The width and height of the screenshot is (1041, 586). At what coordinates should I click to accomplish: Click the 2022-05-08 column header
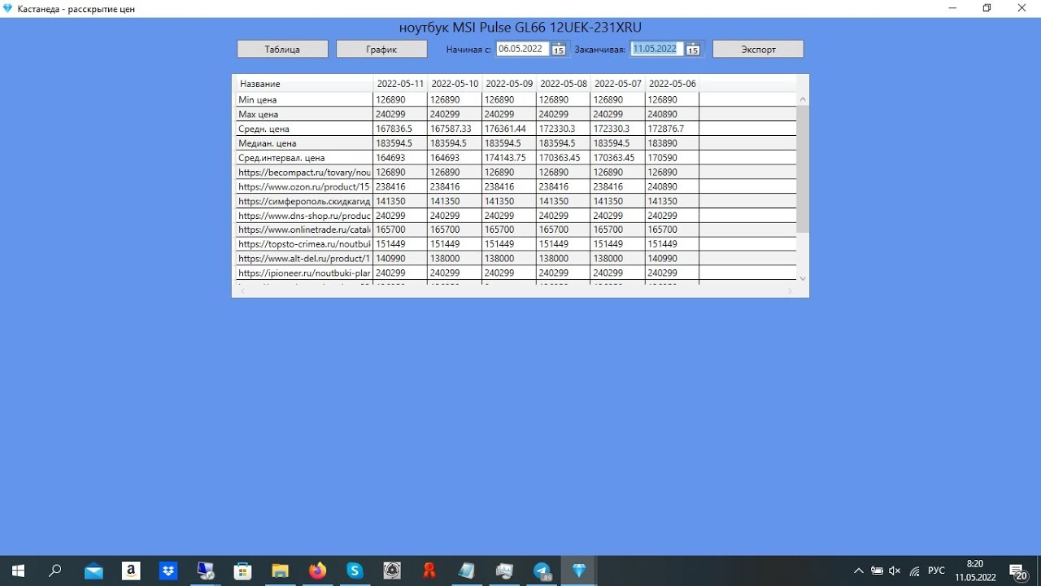pyautogui.click(x=564, y=84)
